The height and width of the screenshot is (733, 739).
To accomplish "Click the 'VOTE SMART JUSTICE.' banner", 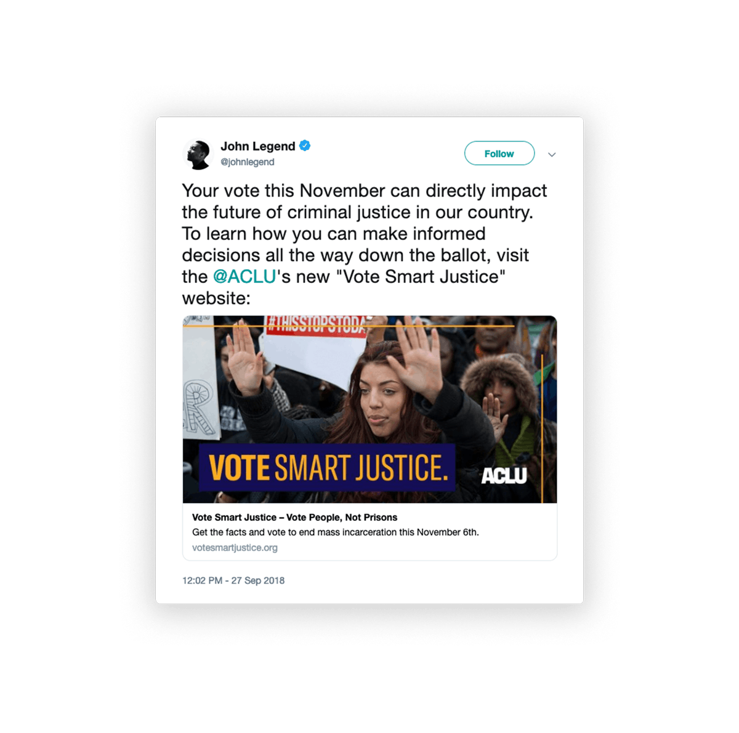I will coord(327,467).
